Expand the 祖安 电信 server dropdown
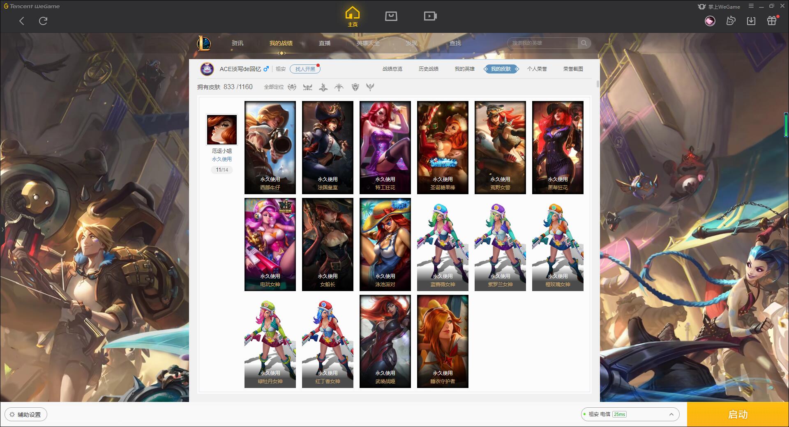The width and height of the screenshot is (789, 427). 630,414
